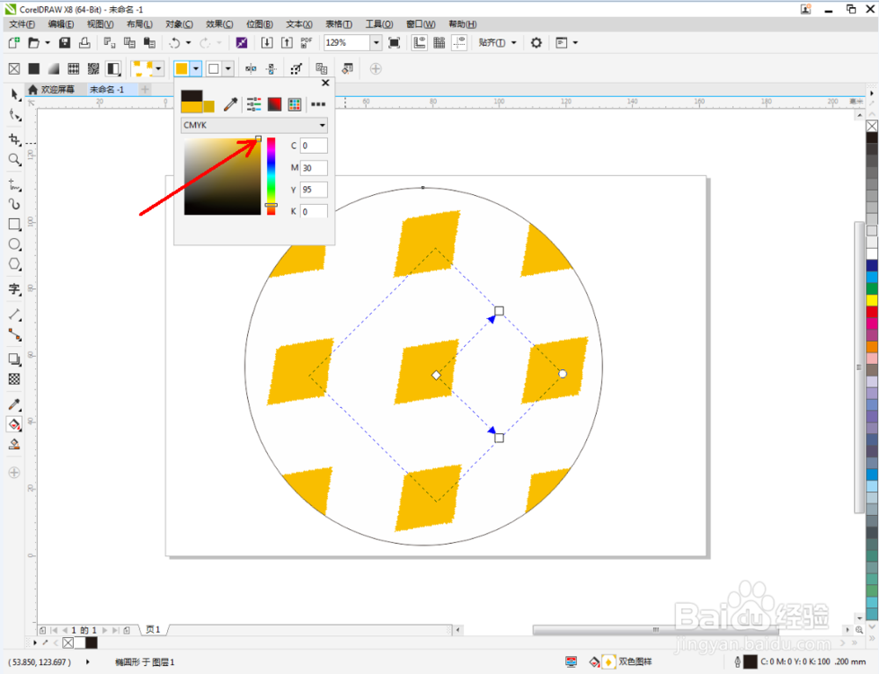
Task: Select the Color Eyedropper tool in toolbox
Action: tap(15, 404)
